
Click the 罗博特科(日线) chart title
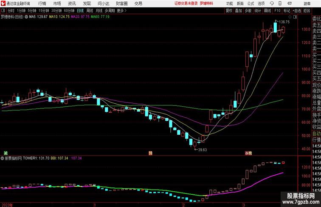12,17
